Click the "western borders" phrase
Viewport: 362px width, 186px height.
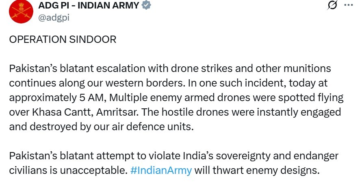(x=143, y=83)
